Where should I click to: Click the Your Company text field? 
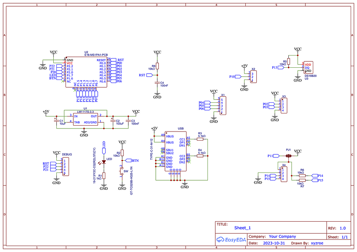(282, 236)
